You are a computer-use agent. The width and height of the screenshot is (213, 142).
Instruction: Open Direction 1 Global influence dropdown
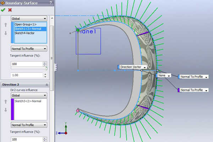(29, 18)
